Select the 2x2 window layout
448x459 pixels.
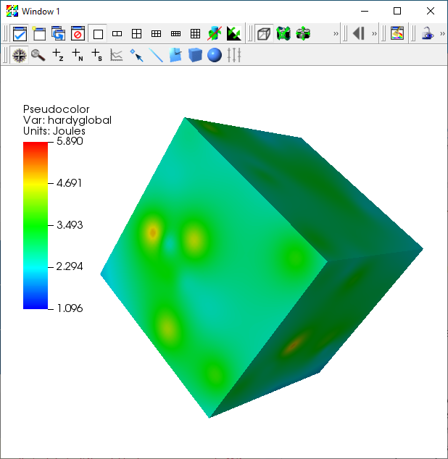pyautogui.click(x=136, y=33)
